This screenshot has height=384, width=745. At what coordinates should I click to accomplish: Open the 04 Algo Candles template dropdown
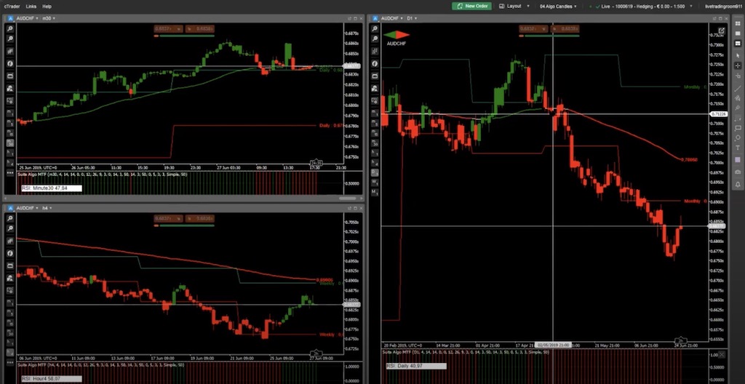click(x=559, y=6)
